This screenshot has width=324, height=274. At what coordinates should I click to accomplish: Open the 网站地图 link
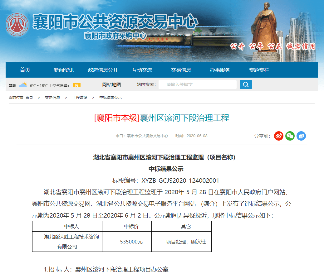(x=111, y=84)
